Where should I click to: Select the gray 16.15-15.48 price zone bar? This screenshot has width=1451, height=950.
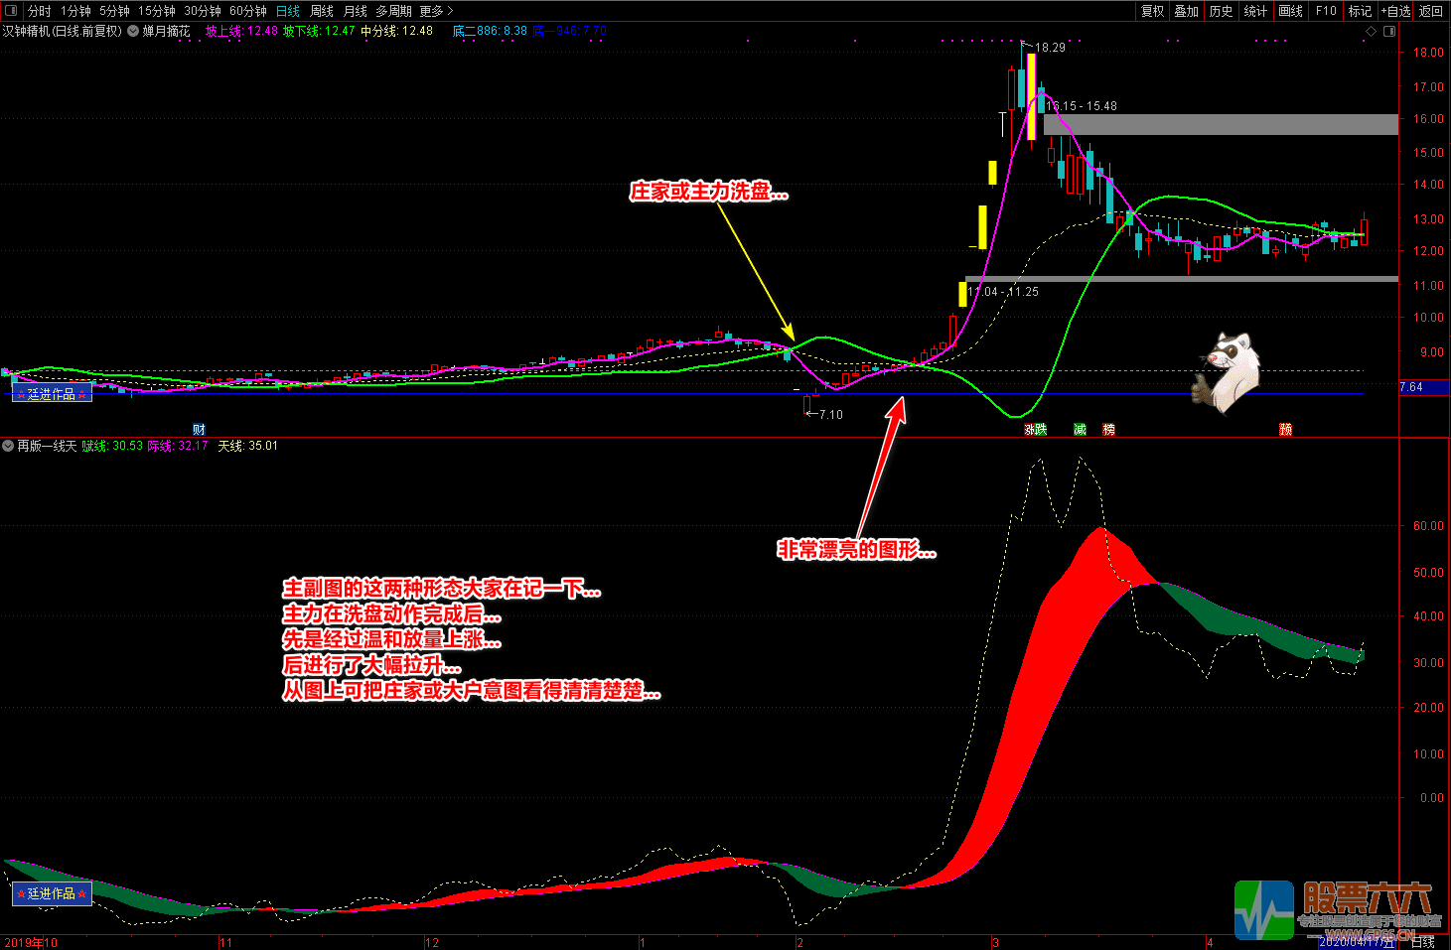click(1221, 124)
